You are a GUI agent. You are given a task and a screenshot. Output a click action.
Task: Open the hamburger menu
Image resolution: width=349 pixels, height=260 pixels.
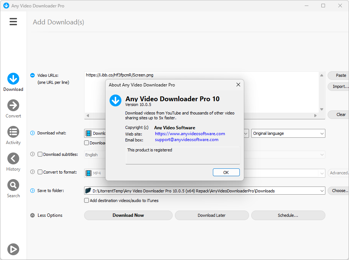pyautogui.click(x=13, y=22)
